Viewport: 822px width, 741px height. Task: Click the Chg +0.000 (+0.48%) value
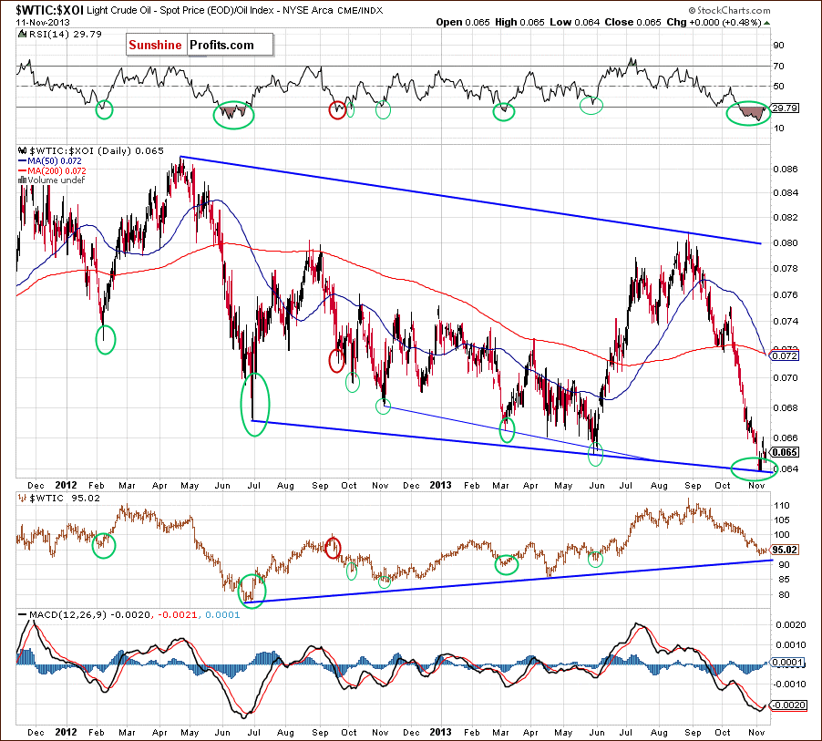pyautogui.click(x=714, y=23)
